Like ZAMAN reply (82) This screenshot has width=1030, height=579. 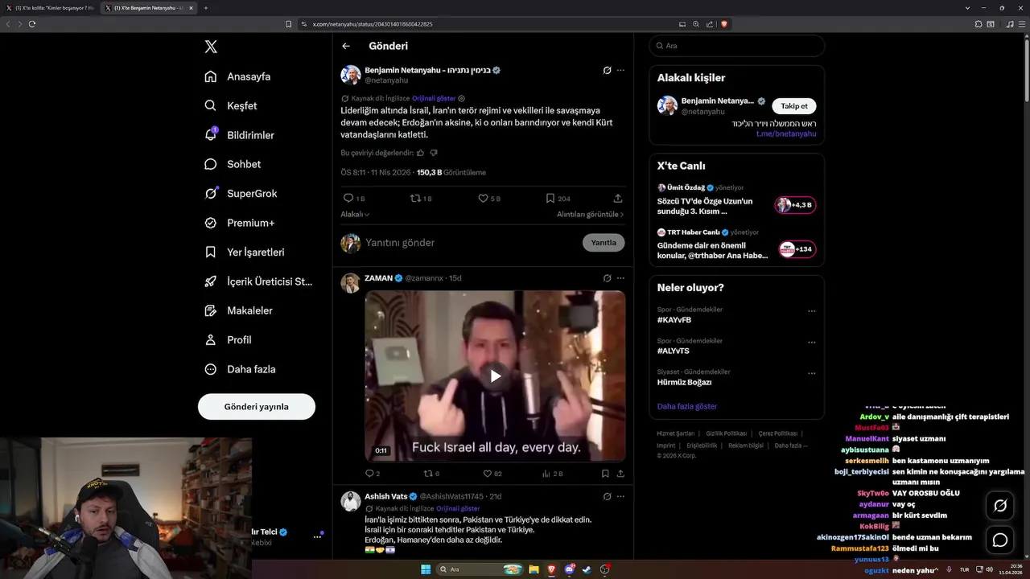[492, 474]
